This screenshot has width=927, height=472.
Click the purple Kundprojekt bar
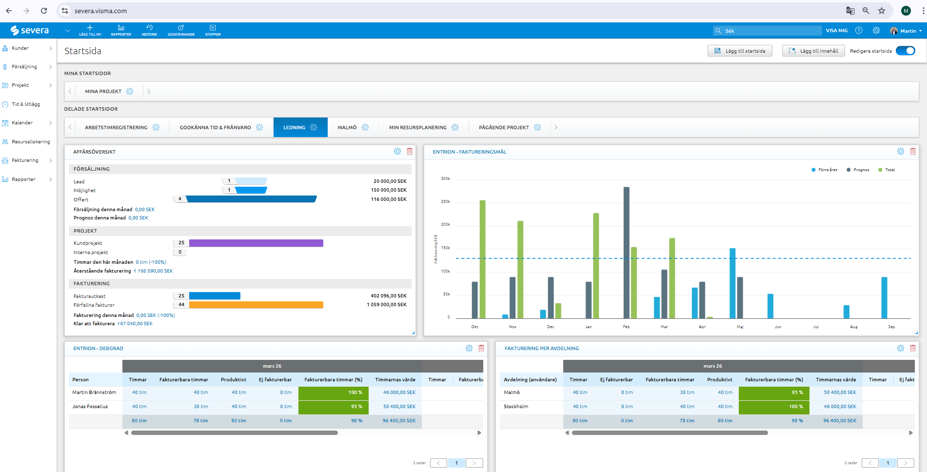tap(256, 243)
